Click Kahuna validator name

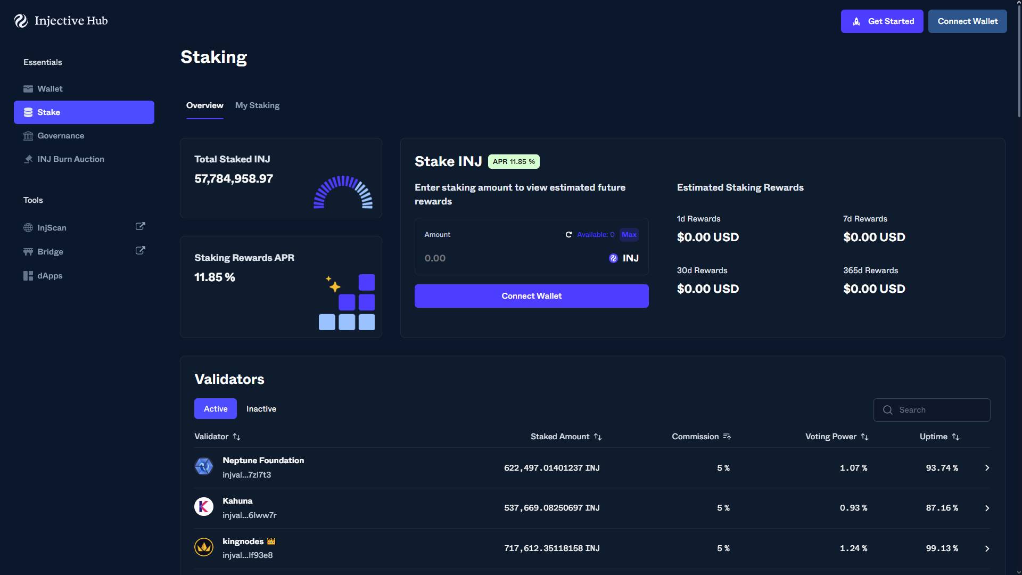tap(237, 501)
